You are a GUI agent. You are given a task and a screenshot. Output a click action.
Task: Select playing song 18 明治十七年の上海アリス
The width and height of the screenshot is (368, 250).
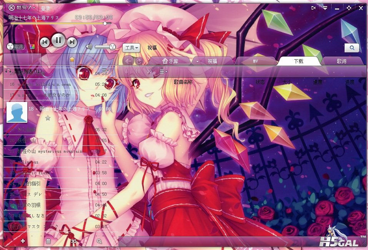tap(61, 112)
